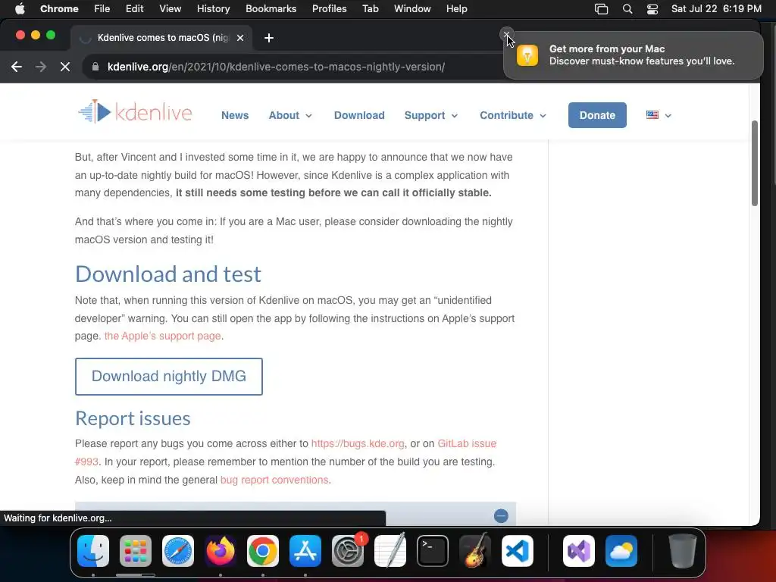Open GarageBand from the dock
The width and height of the screenshot is (776, 582).
click(475, 551)
